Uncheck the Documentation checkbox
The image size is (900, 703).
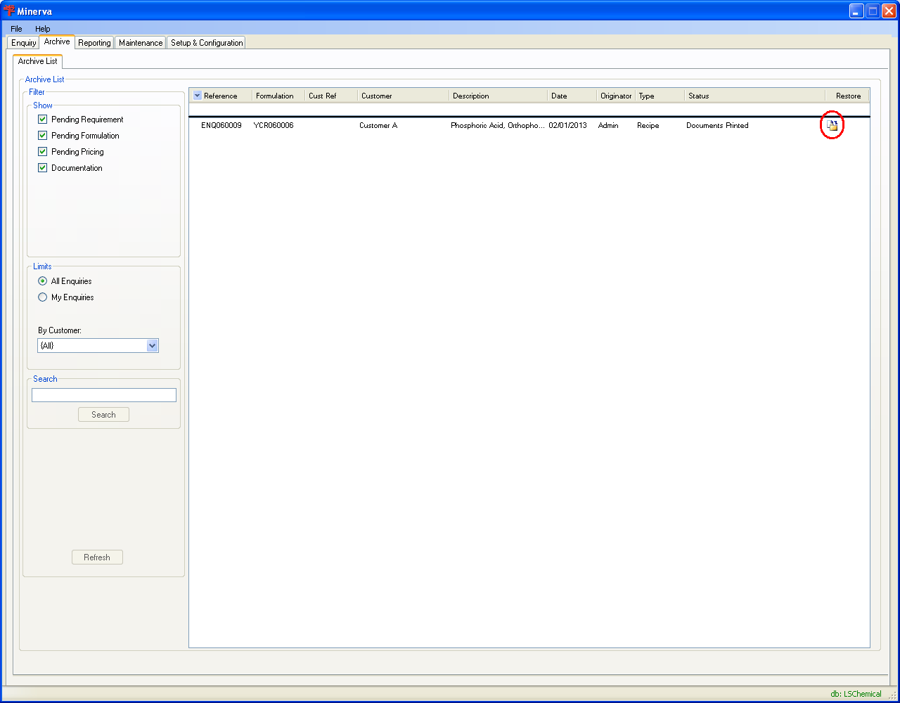43,168
